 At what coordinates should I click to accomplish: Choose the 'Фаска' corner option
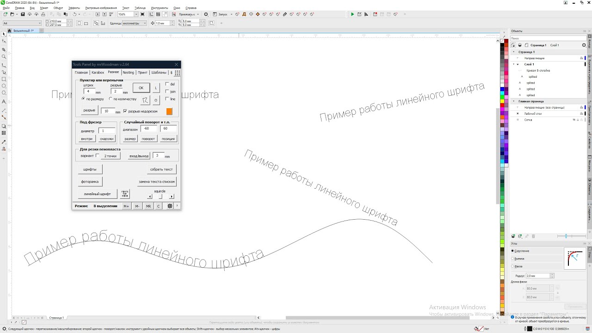[512, 266]
